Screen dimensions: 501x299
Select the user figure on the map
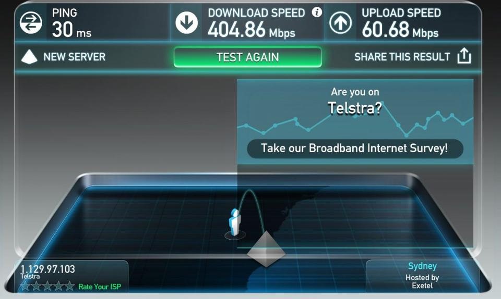click(234, 223)
